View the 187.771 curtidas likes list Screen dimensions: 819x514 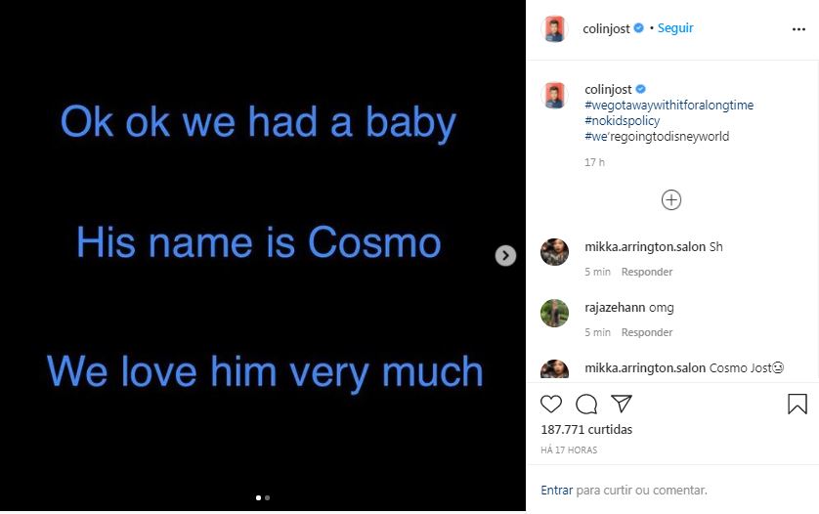(x=586, y=429)
